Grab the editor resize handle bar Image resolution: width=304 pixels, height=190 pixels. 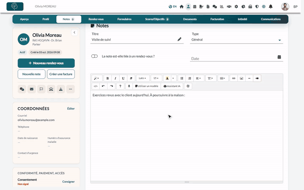[x=187, y=182]
